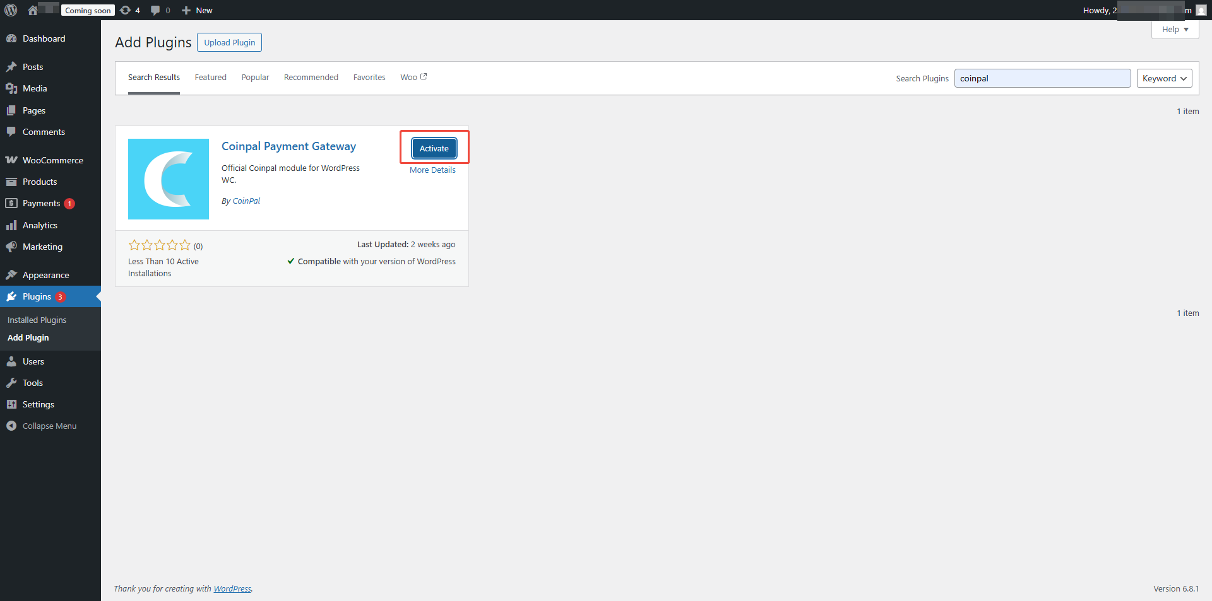Click the Marketing megaphone icon

11,247
